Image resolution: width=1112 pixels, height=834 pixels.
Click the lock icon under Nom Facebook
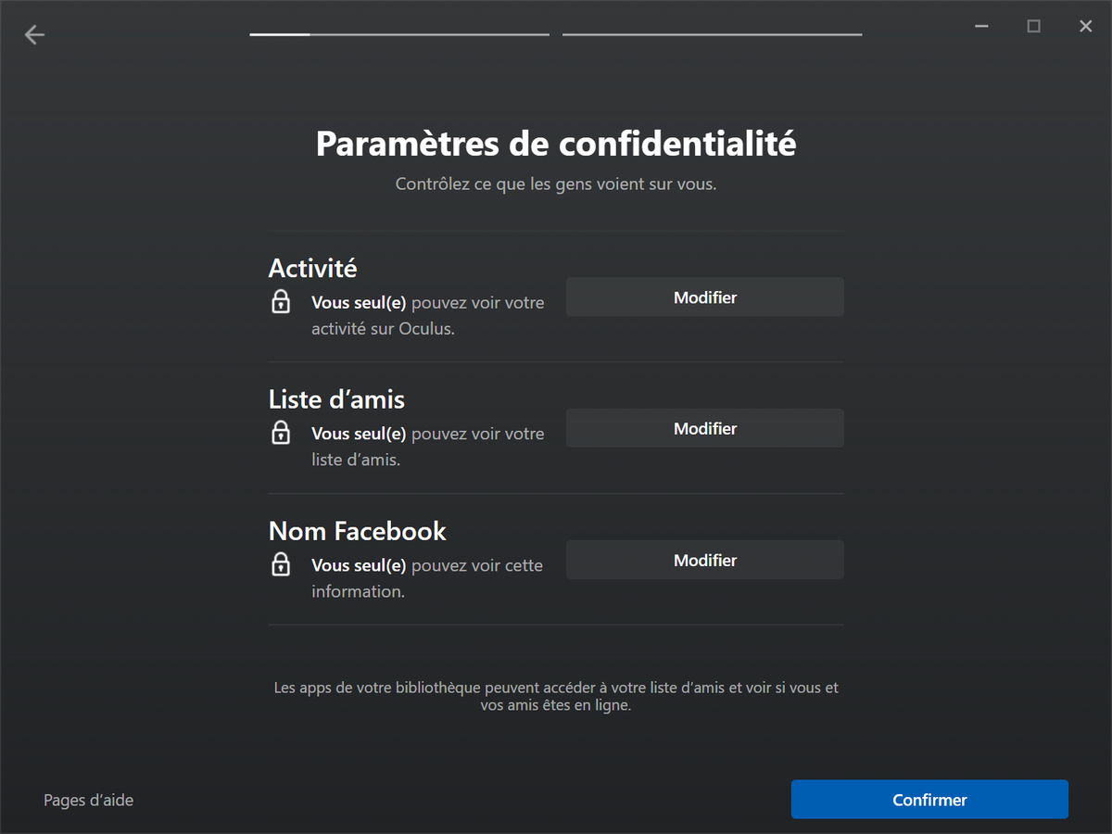(x=281, y=564)
